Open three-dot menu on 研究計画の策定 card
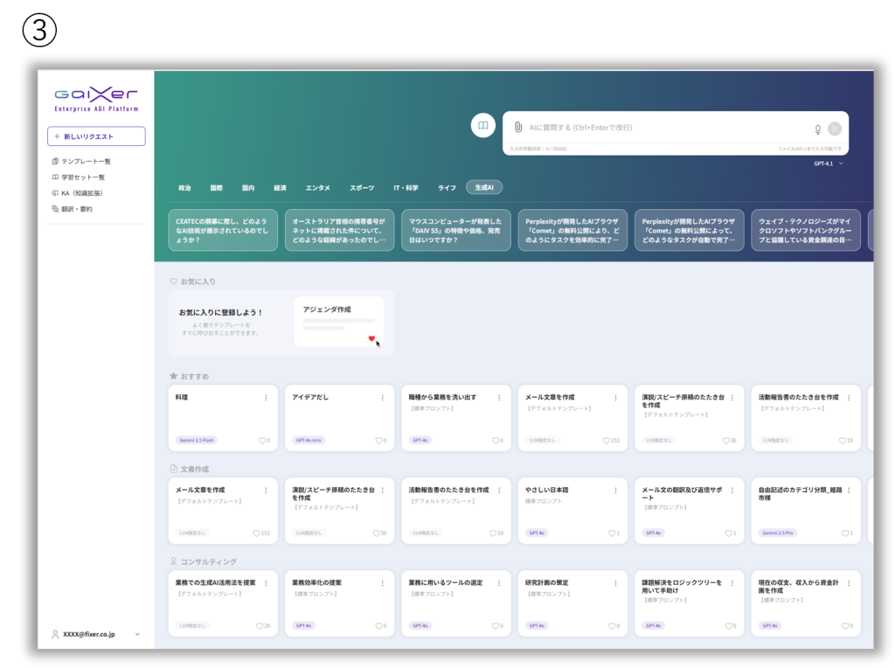The height and width of the screenshot is (668, 895). coord(615,583)
